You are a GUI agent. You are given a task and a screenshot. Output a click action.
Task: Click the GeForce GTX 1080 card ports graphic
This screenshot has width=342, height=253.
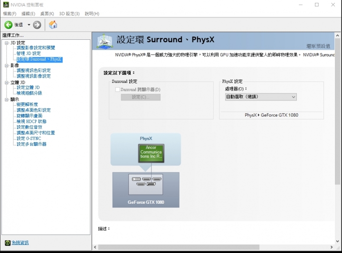(145, 184)
